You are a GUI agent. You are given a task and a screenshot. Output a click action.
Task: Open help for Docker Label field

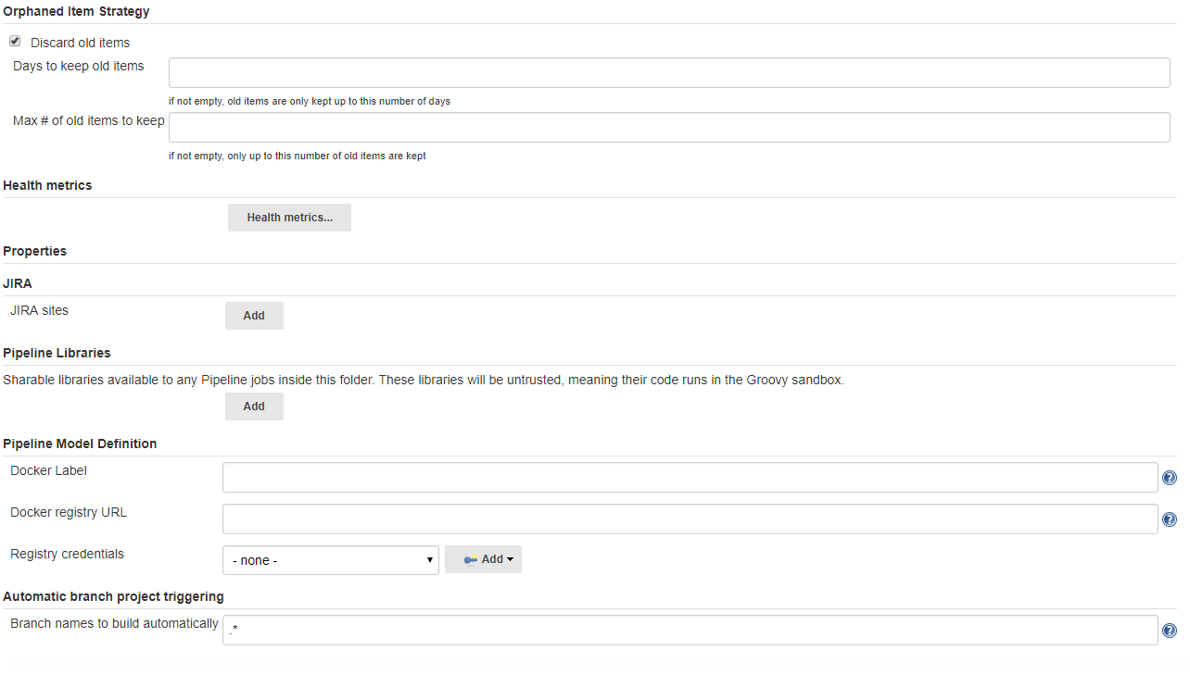(1169, 477)
